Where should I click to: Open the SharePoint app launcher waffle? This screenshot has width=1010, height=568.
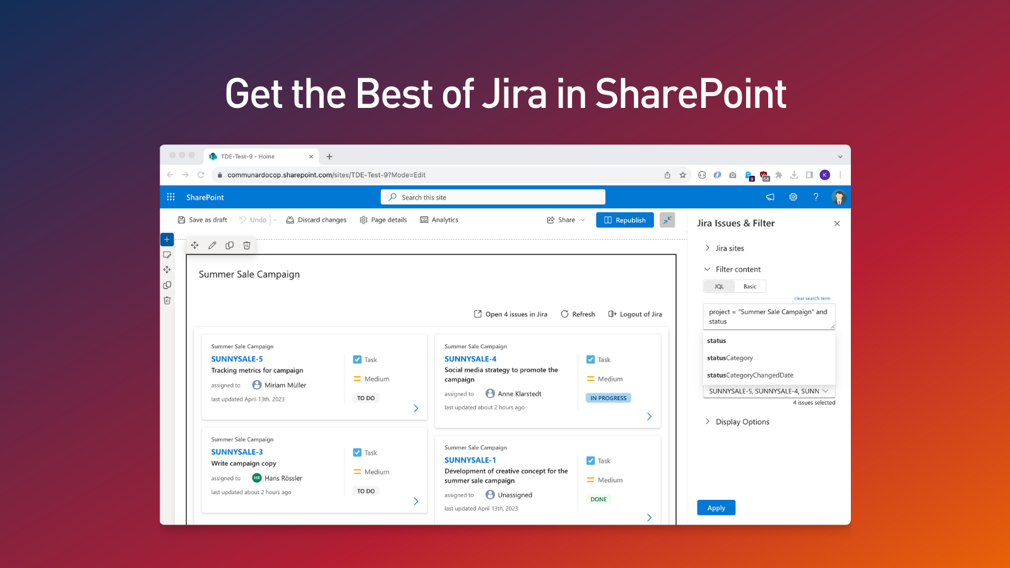170,197
